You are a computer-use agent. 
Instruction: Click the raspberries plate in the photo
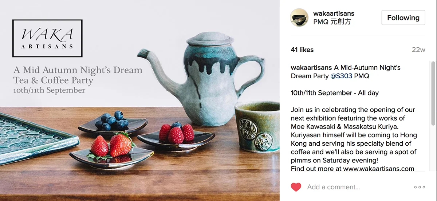[176, 137]
